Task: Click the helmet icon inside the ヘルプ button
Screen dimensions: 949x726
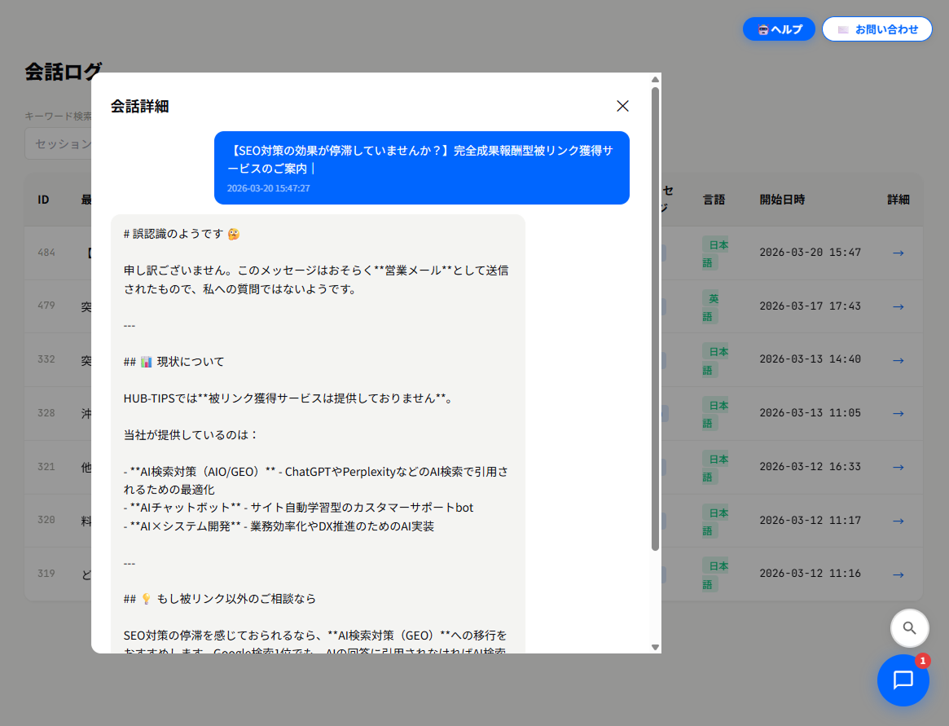Action: pos(764,29)
